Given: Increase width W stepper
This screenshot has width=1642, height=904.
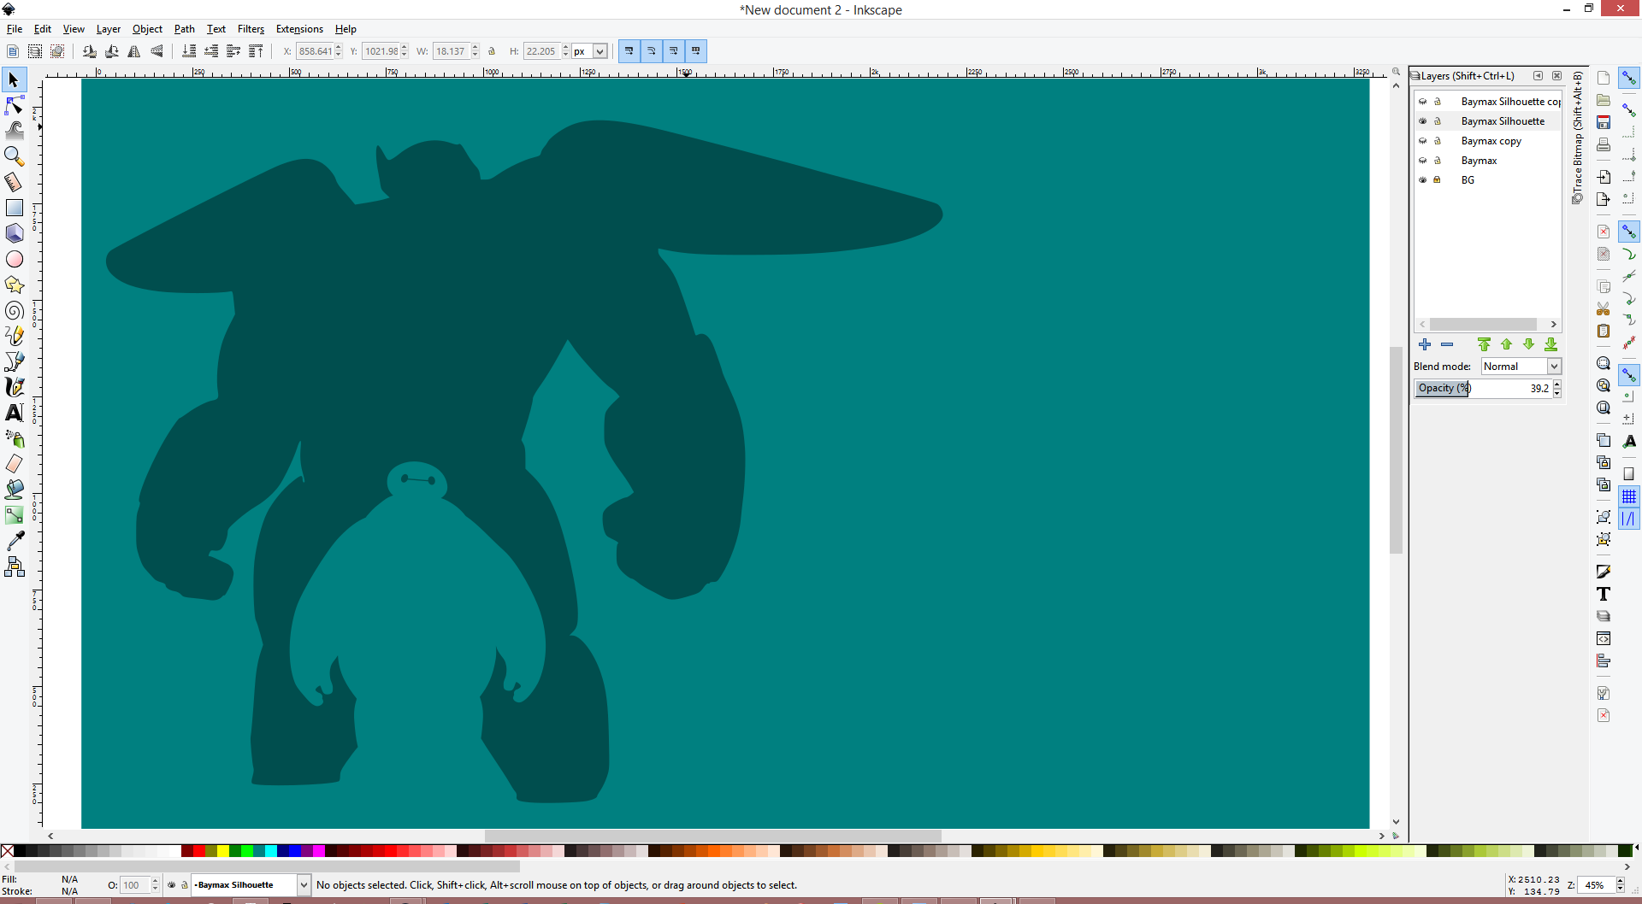Looking at the screenshot, I should coord(475,48).
